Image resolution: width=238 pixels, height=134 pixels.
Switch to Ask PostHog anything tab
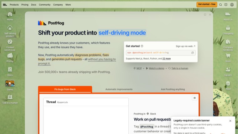pyautogui.click(x=173, y=89)
